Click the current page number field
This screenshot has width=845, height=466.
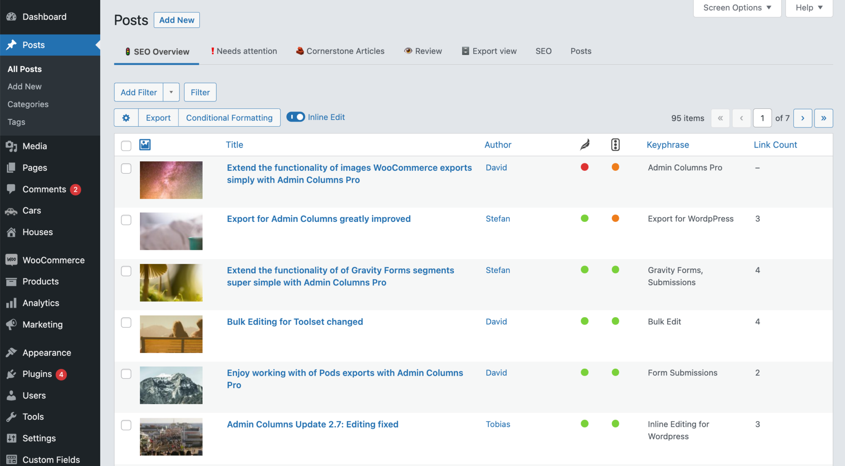coord(762,118)
